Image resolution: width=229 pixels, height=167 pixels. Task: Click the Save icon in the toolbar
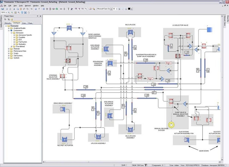click(3, 9)
